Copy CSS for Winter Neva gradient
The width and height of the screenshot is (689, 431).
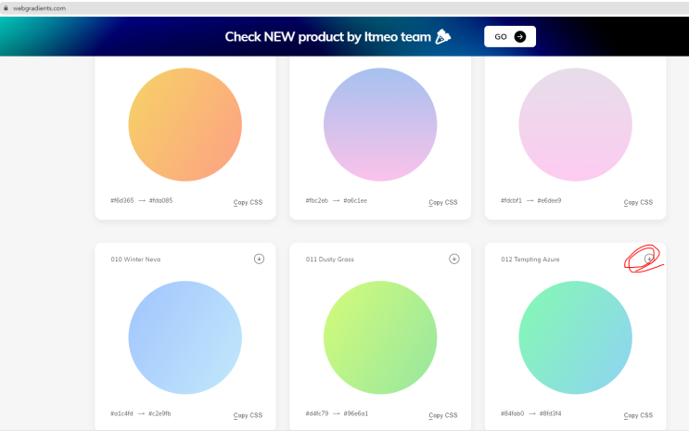coord(248,415)
